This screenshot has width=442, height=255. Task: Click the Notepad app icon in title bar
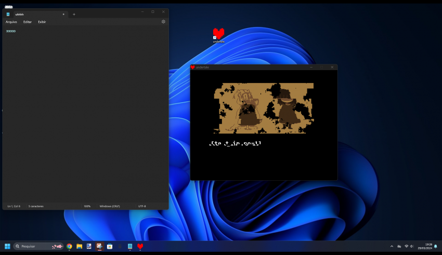coord(8,15)
